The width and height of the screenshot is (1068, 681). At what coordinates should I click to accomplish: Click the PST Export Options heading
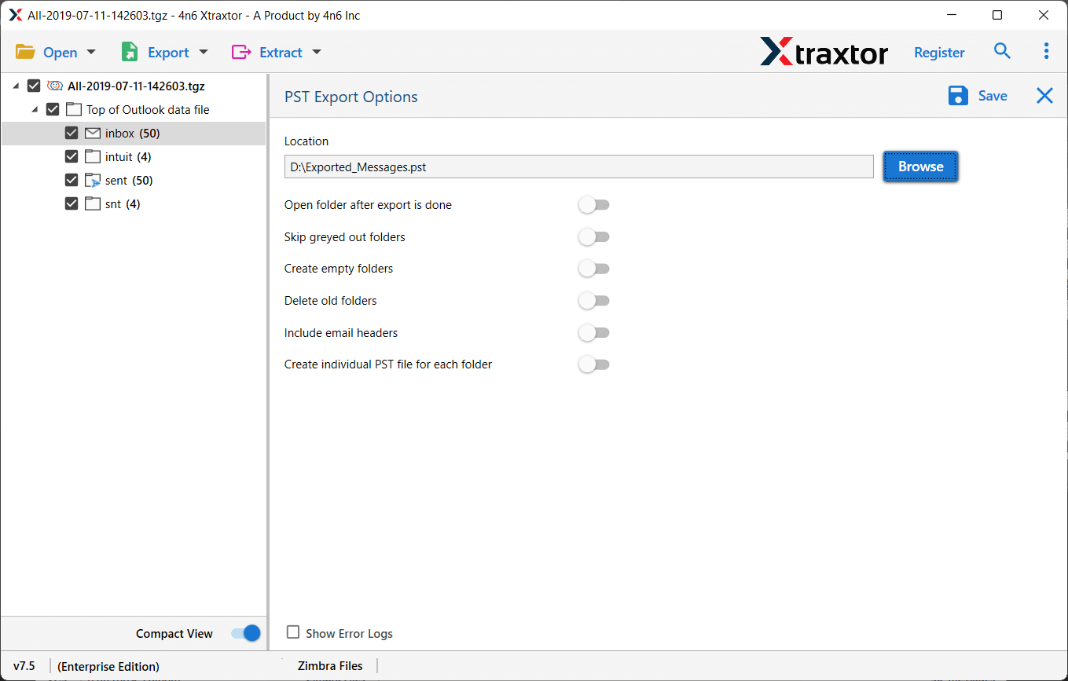(x=350, y=97)
